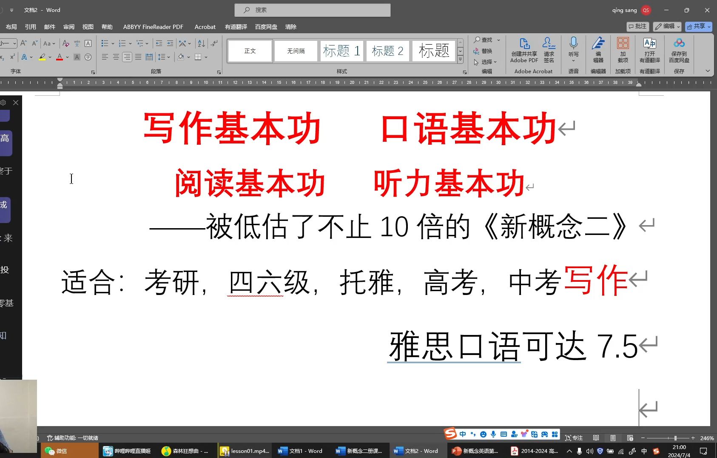This screenshot has height=458, width=717.
Task: Decrease paragraph indent
Action: pyautogui.click(x=159, y=43)
